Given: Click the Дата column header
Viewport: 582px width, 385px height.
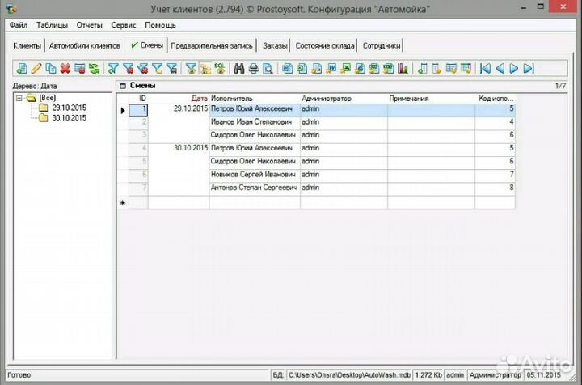Looking at the screenshot, I should click(x=199, y=98).
